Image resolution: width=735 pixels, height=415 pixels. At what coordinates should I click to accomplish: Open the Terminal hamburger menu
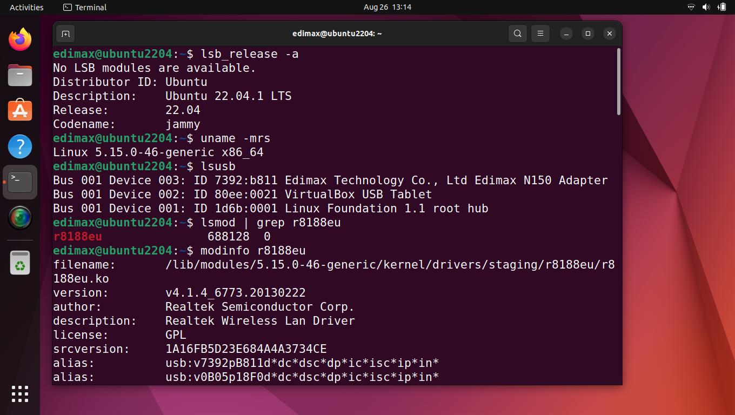click(x=540, y=34)
